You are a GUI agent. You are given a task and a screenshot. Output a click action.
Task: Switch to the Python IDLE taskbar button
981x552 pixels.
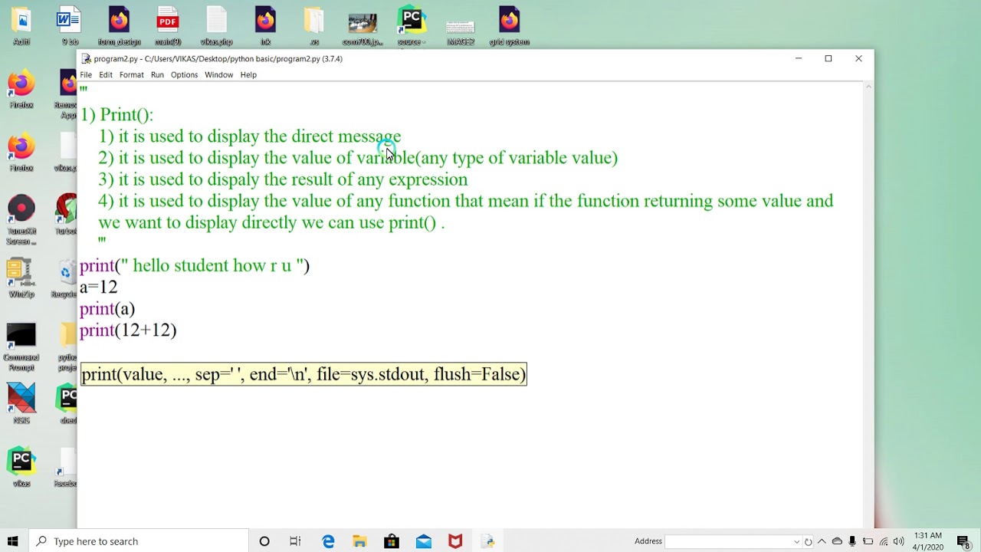pyautogui.click(x=487, y=541)
